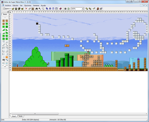Click the 'Listo' status bar text
149x122 pixels.
(x=3, y=120)
